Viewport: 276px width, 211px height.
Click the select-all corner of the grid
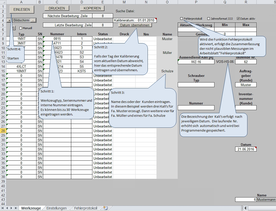pyautogui.click(x=3, y=2)
